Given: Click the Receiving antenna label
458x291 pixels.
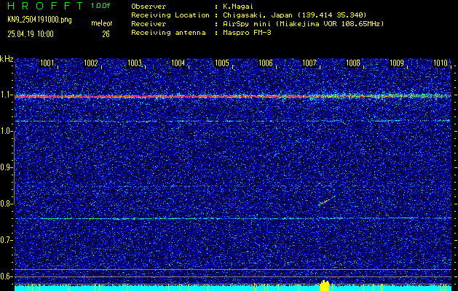Looking at the screenshot, I should click(168, 33).
